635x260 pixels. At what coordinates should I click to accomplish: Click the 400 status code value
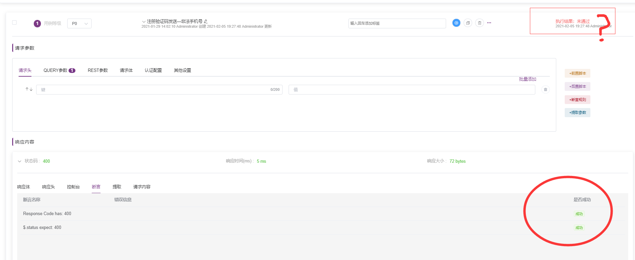(46, 161)
